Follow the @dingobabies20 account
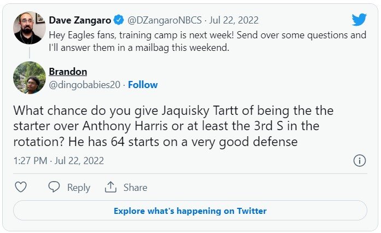The width and height of the screenshot is (381, 233). (143, 85)
